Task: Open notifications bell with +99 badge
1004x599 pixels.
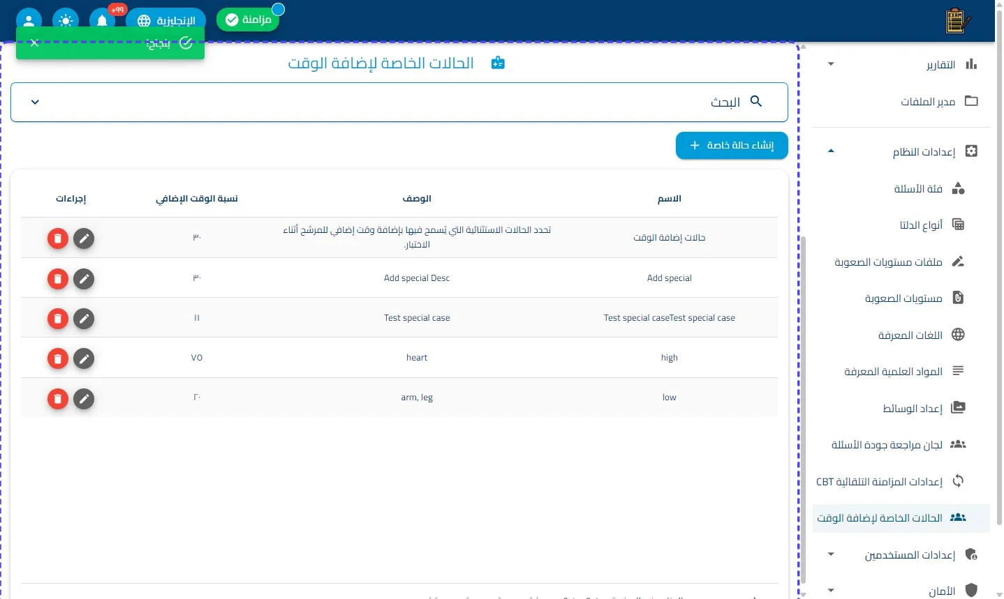Action: pos(103,20)
